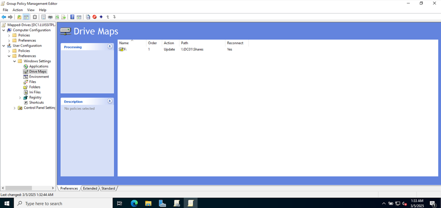The image size is (441, 208).
Task: Select Shortcuts in the tree
Action: (x=37, y=102)
